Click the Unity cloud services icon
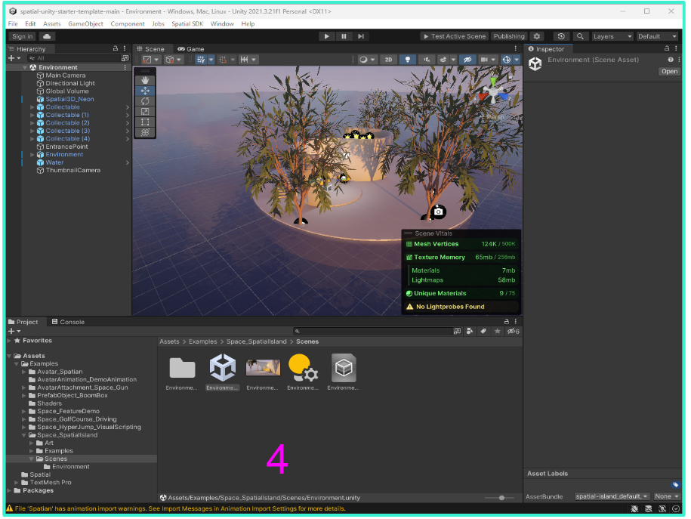The image size is (691, 519). [47, 36]
